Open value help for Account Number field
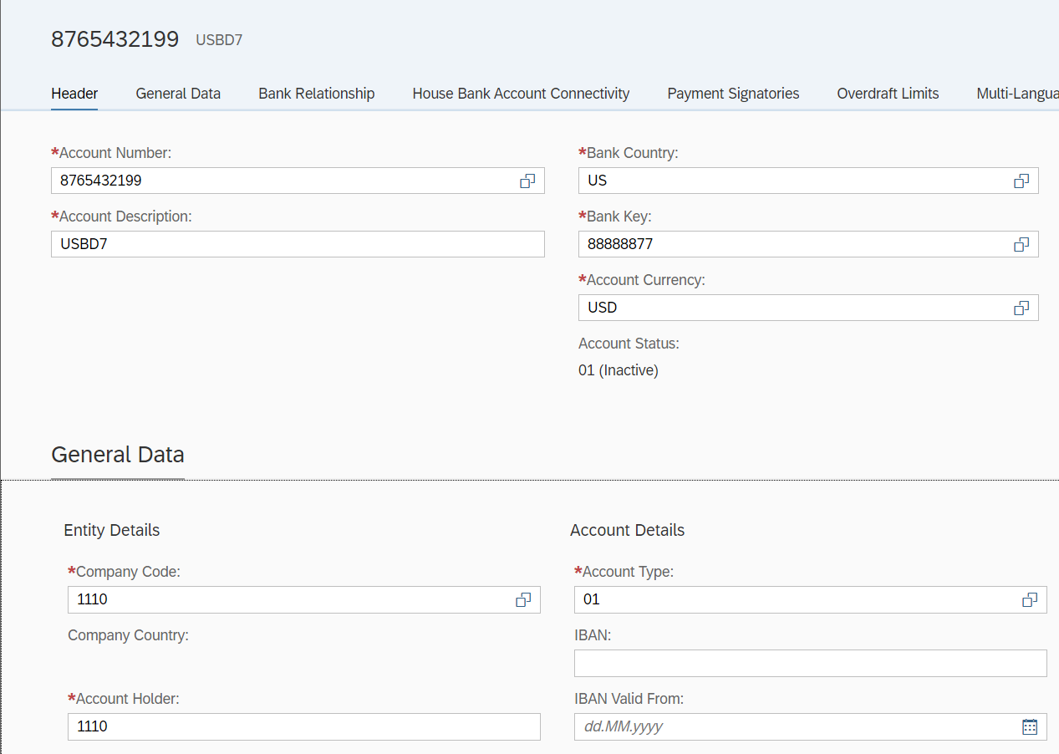This screenshot has width=1059, height=754. point(527,181)
